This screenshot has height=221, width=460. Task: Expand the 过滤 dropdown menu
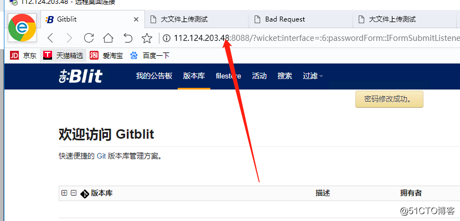[313, 76]
